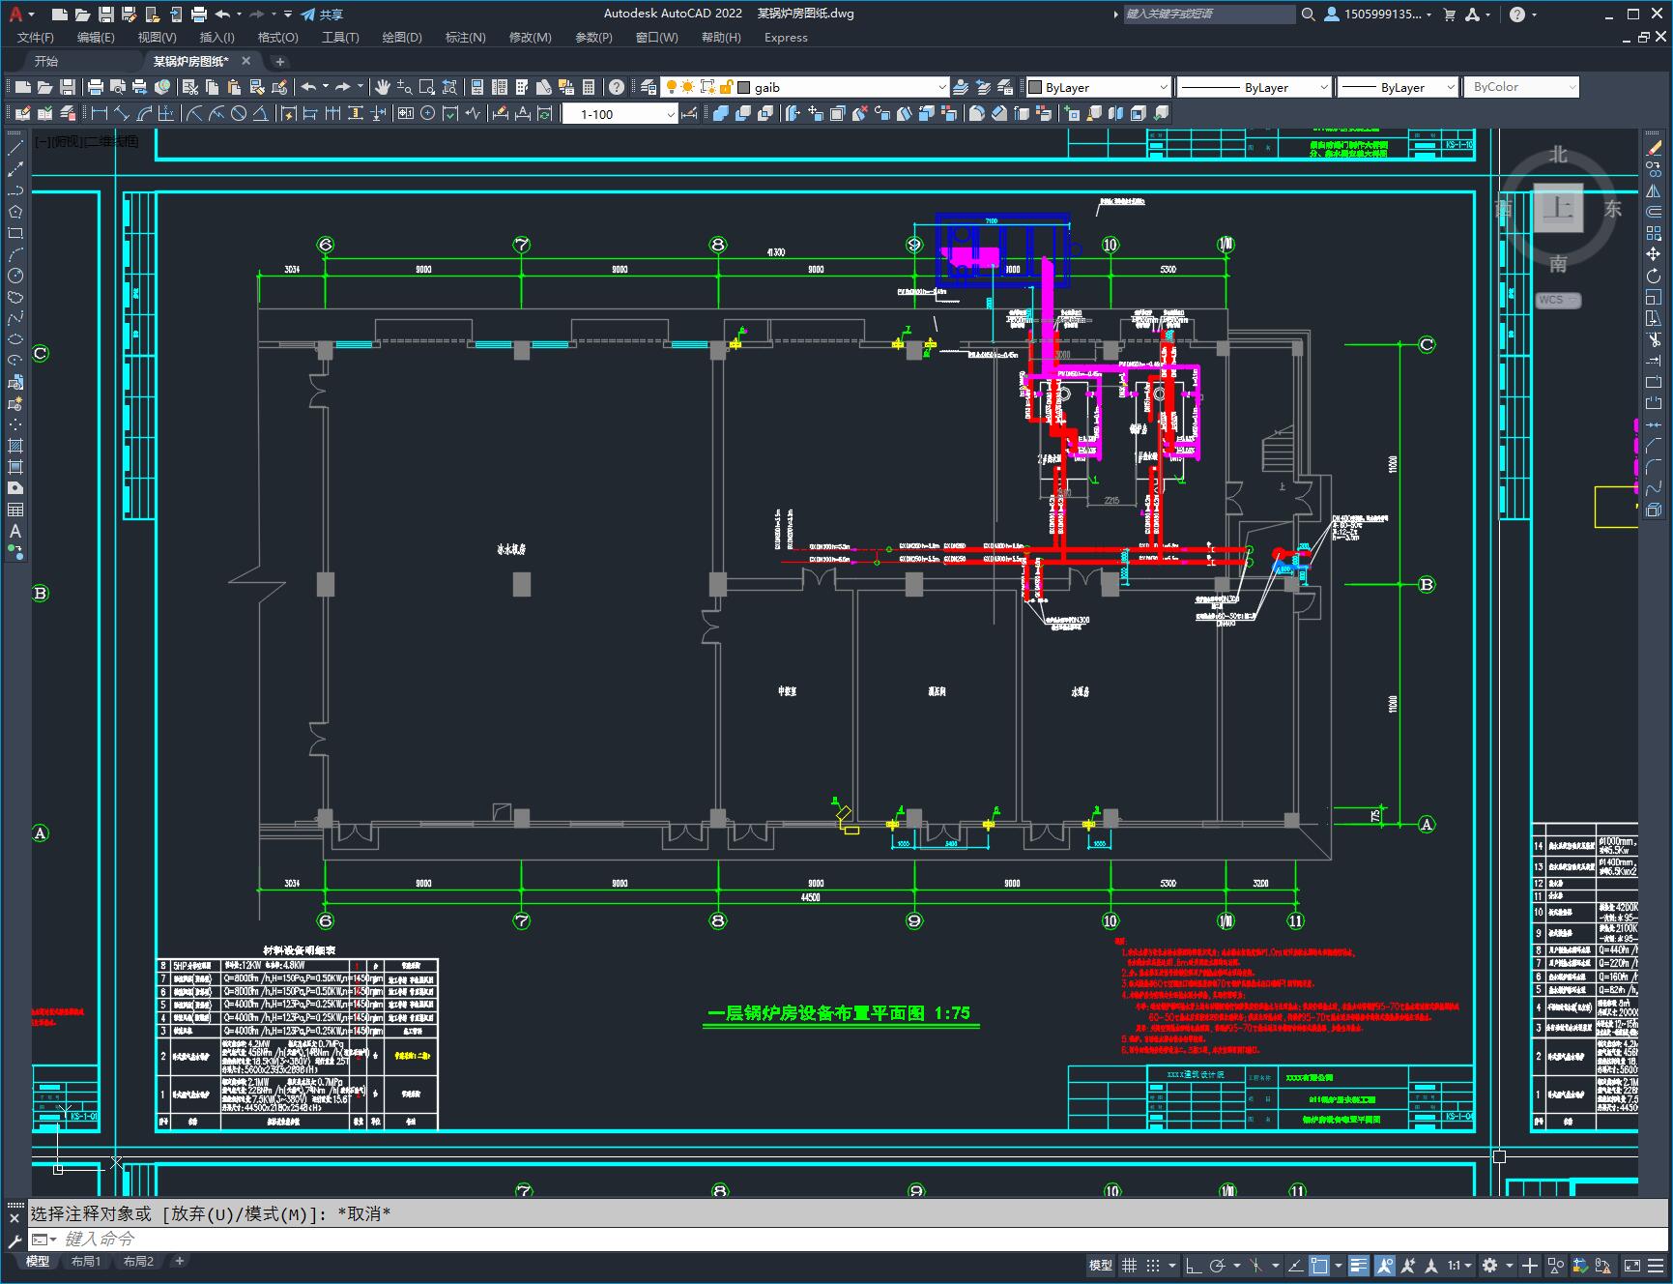The height and width of the screenshot is (1284, 1673).
Task: Click the new drawing tab plus button
Action: (280, 61)
